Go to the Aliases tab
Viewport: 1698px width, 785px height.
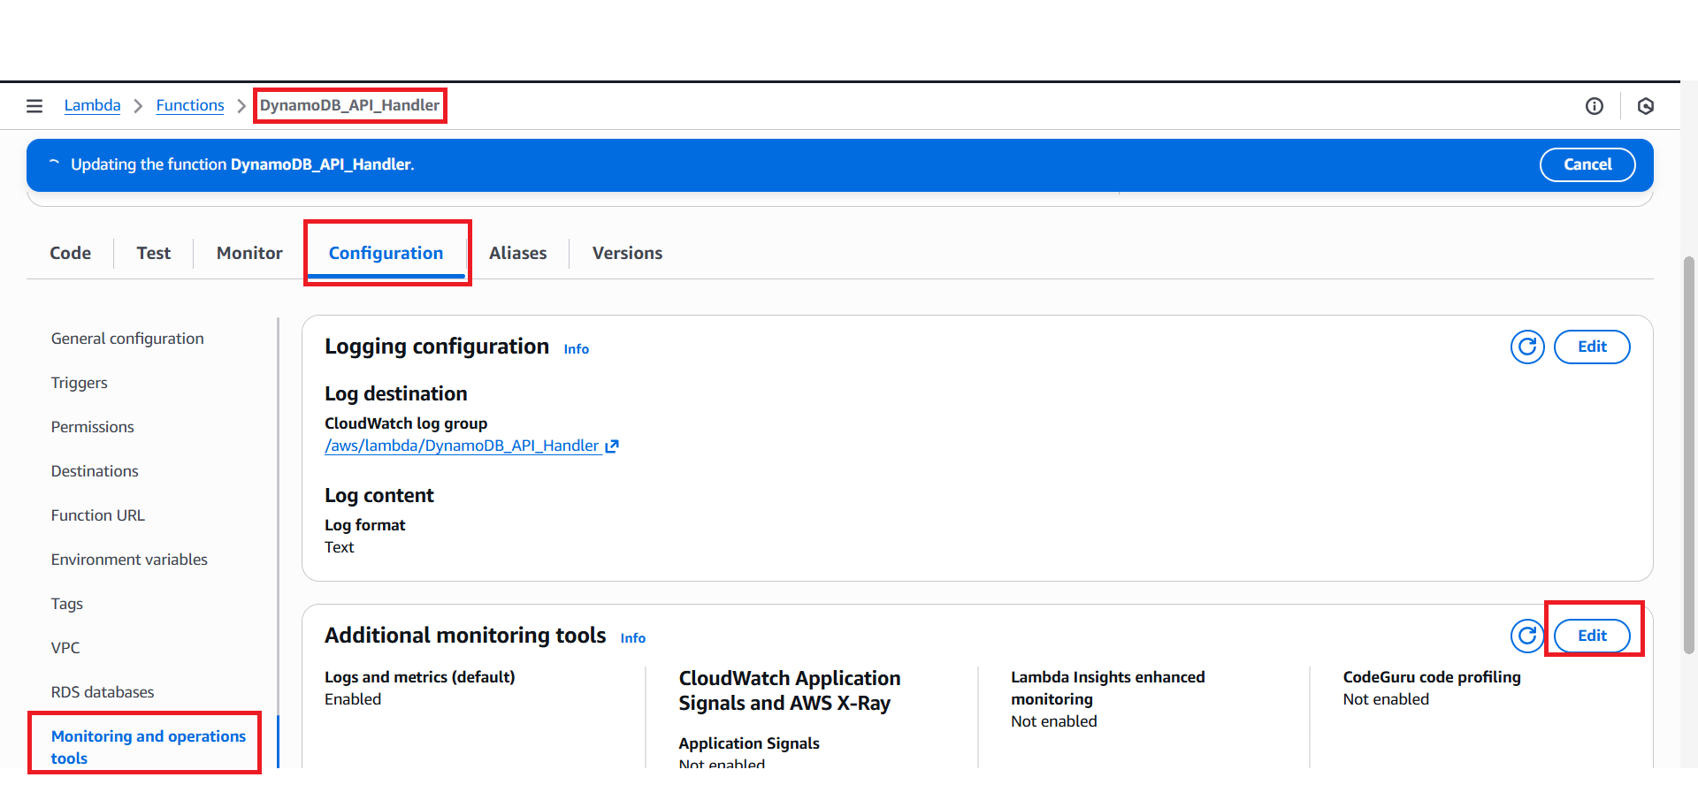point(517,254)
